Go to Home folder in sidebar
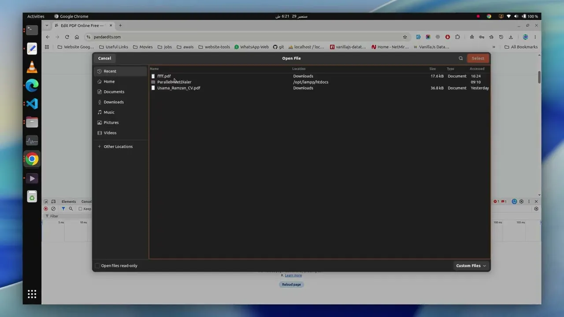 (x=120, y=81)
